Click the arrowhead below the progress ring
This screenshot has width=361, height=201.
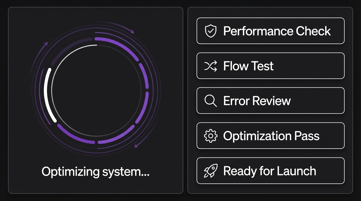[136, 146]
